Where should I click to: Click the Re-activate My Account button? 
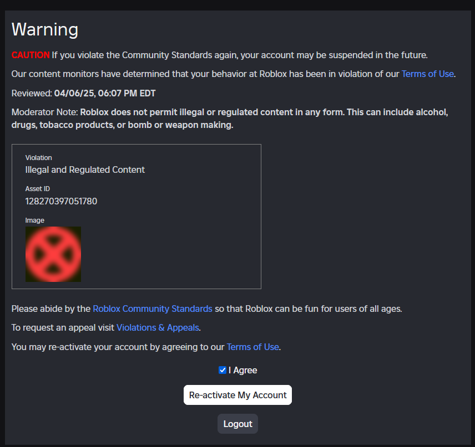click(238, 395)
